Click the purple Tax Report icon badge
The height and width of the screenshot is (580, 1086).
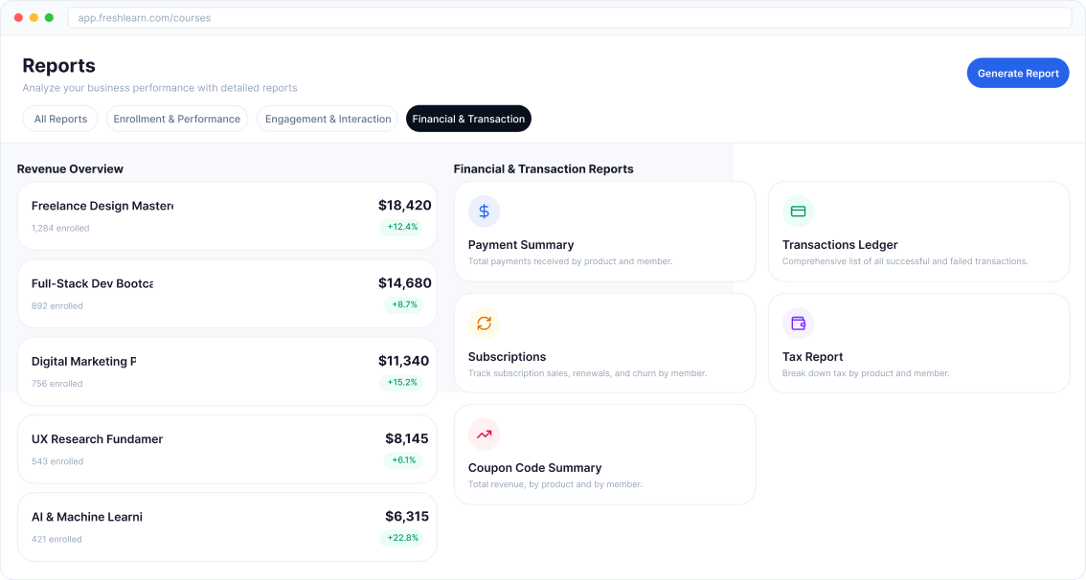pos(798,323)
